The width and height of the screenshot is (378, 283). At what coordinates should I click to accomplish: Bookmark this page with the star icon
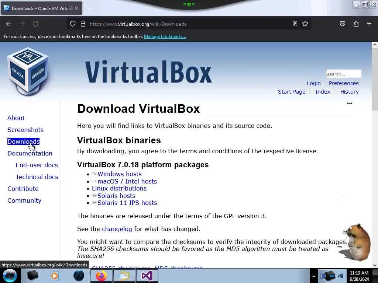click(x=305, y=24)
